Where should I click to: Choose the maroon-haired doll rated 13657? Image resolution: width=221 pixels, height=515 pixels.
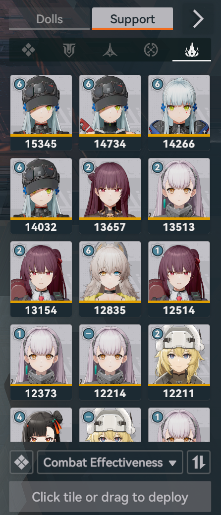coord(110,196)
